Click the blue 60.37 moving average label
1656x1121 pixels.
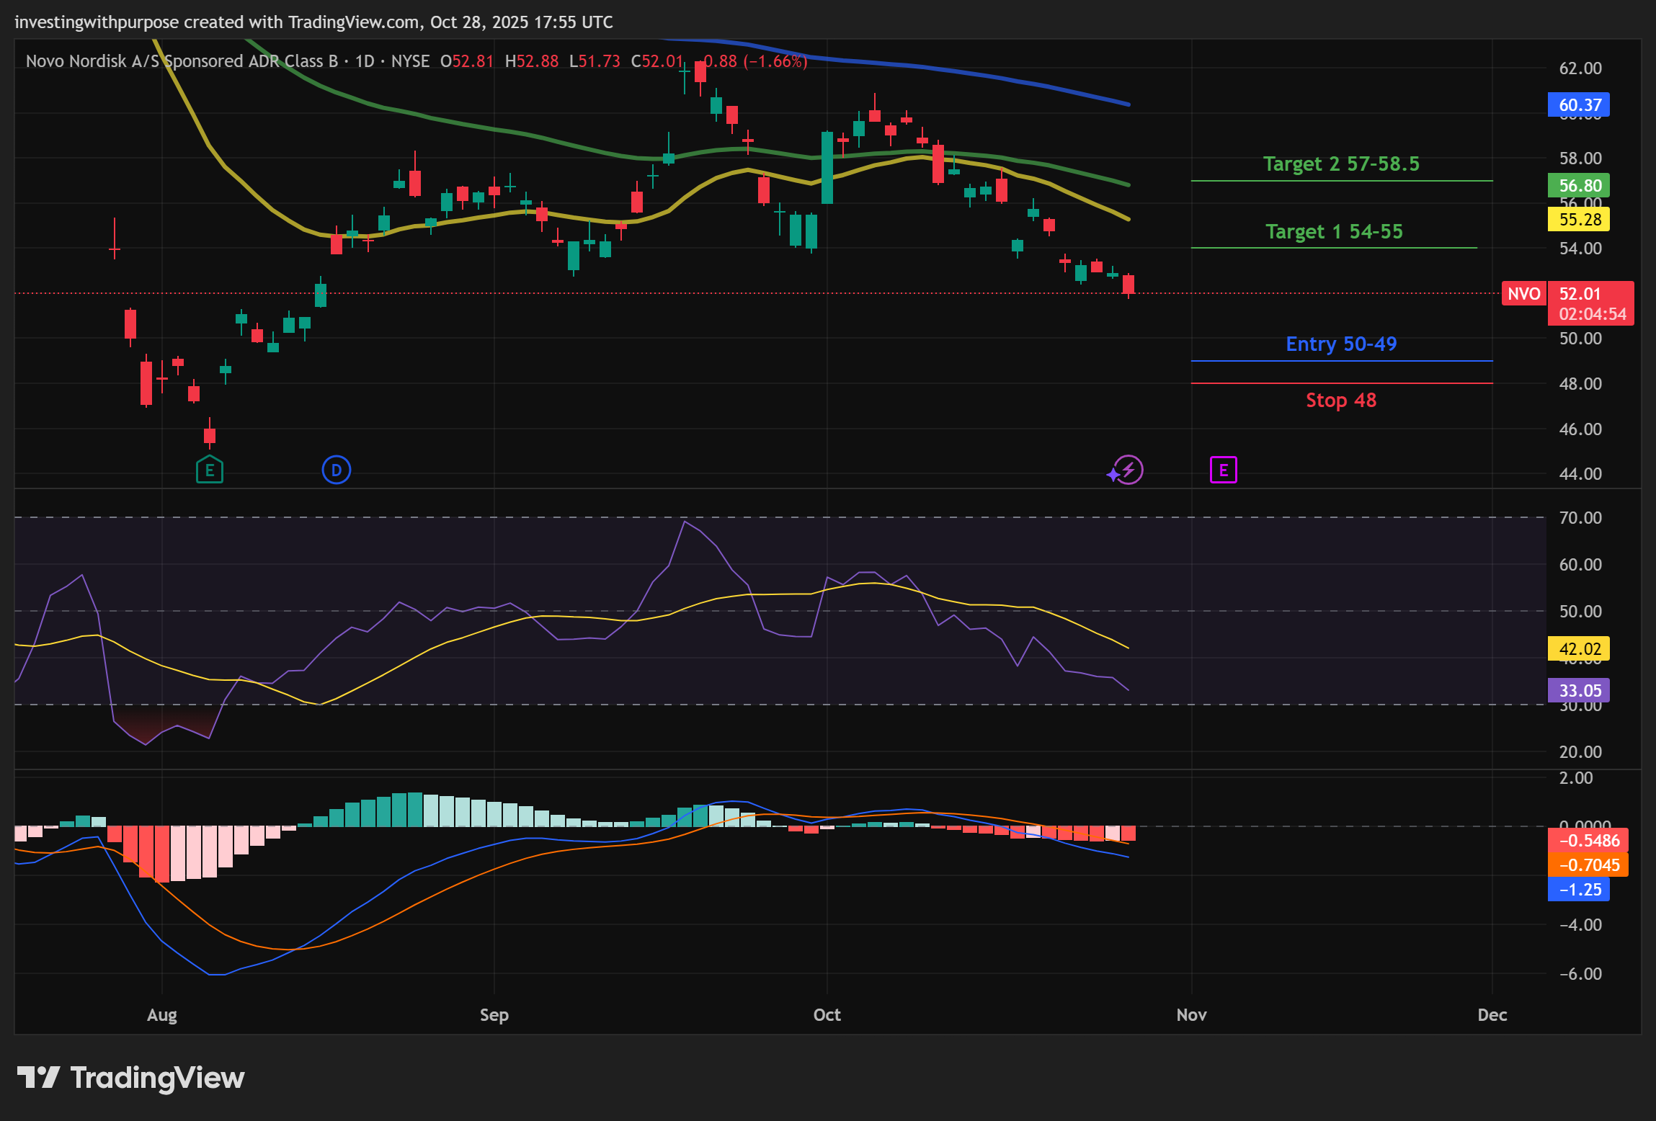[1578, 105]
